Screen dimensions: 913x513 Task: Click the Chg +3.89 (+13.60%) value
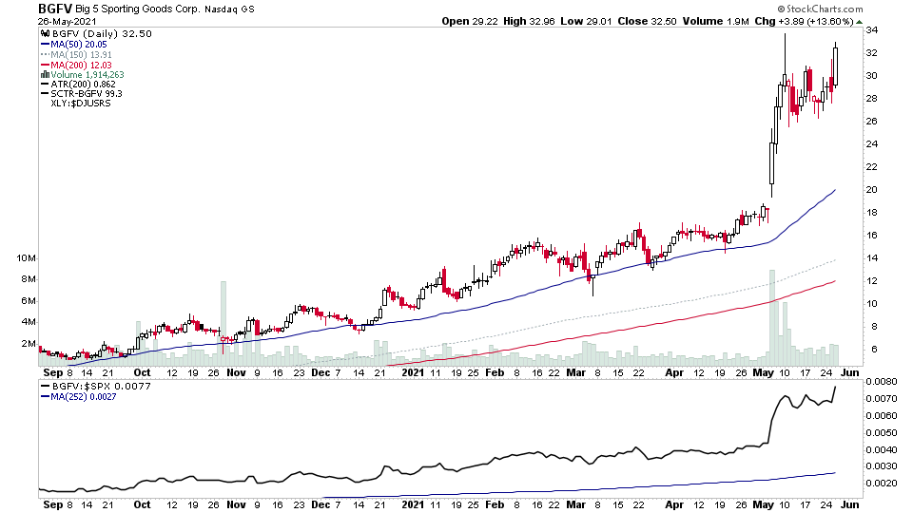804,22
